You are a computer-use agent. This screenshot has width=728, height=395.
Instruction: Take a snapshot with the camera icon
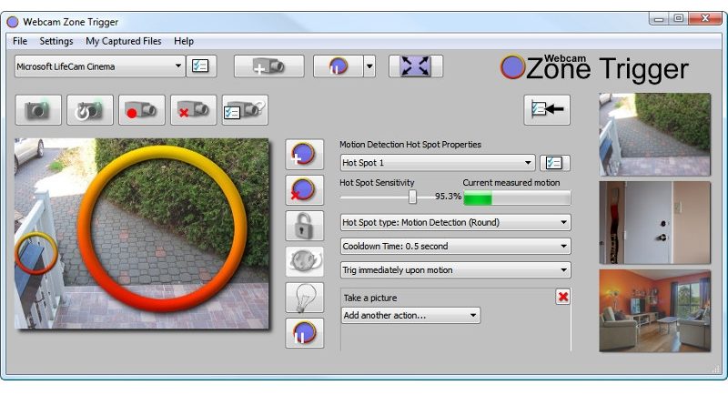point(38,110)
